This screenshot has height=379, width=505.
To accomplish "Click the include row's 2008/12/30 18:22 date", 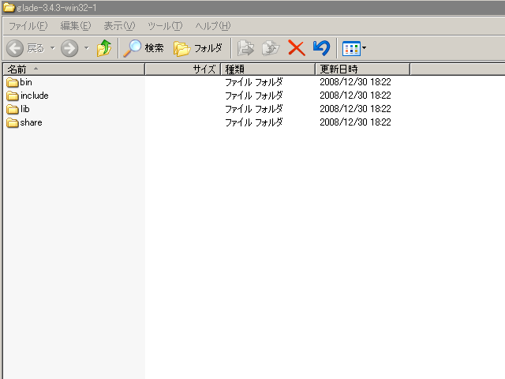I will 355,96.
